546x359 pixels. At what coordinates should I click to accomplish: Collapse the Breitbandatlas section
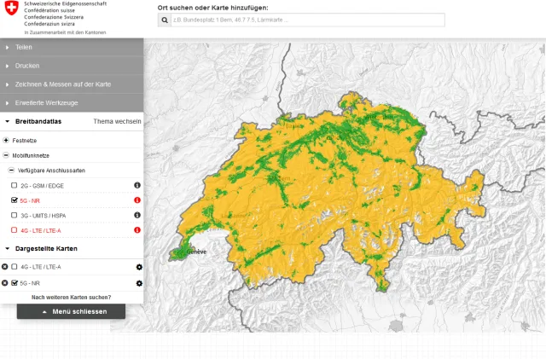pyautogui.click(x=8, y=122)
